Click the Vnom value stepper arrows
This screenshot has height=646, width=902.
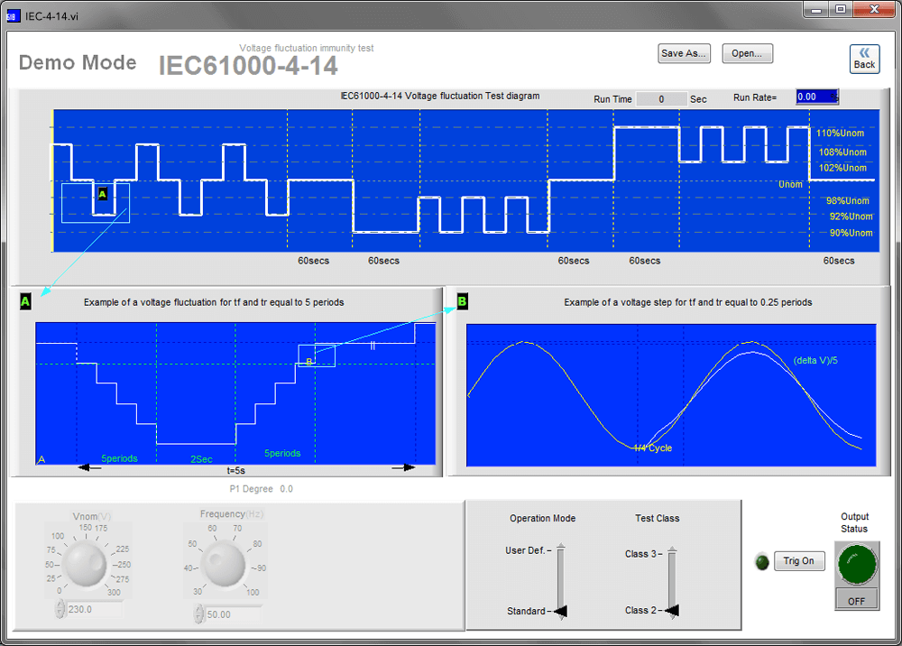tap(60, 609)
